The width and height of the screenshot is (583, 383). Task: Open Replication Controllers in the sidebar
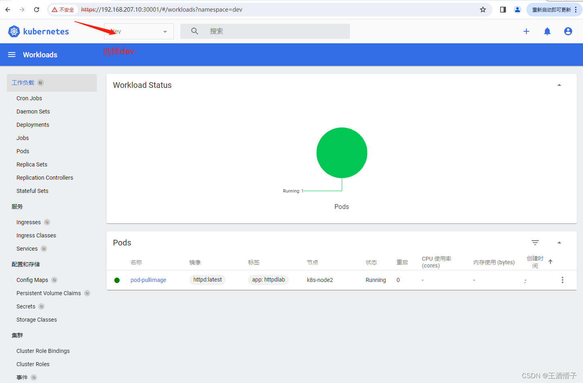coord(45,178)
